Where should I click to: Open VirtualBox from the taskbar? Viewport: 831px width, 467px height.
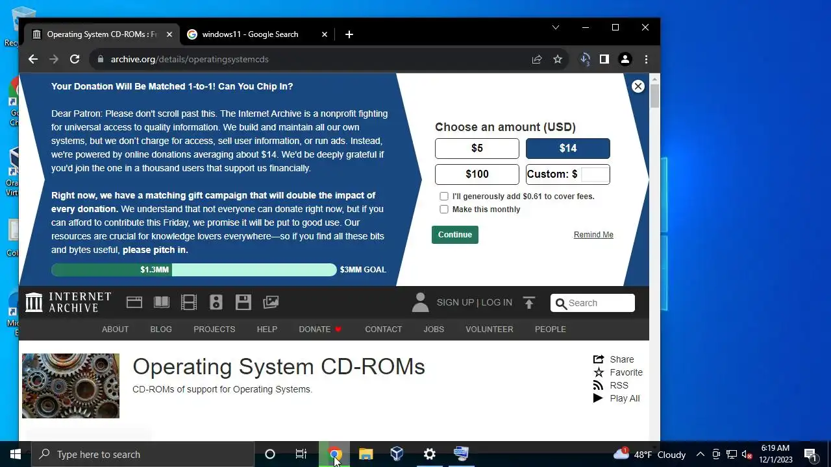(397, 454)
